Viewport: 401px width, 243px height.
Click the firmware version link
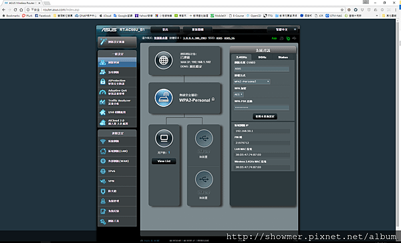tap(194, 38)
